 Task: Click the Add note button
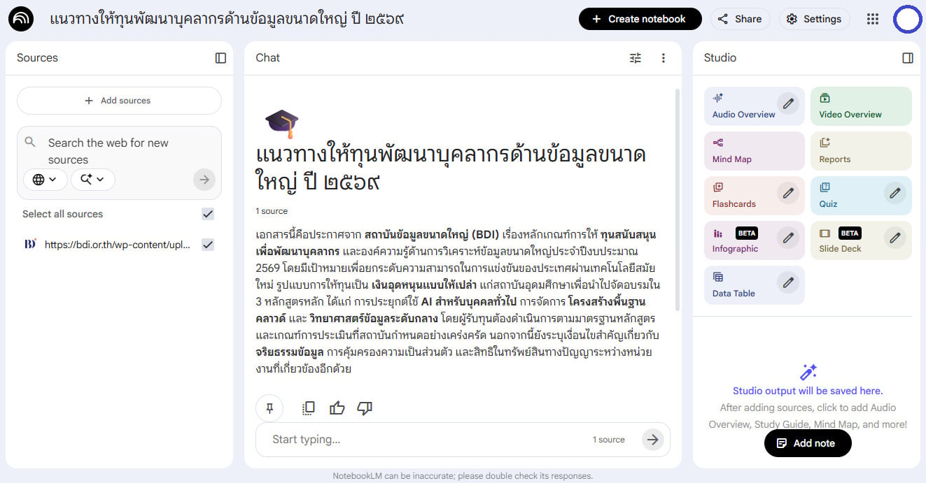coord(808,443)
